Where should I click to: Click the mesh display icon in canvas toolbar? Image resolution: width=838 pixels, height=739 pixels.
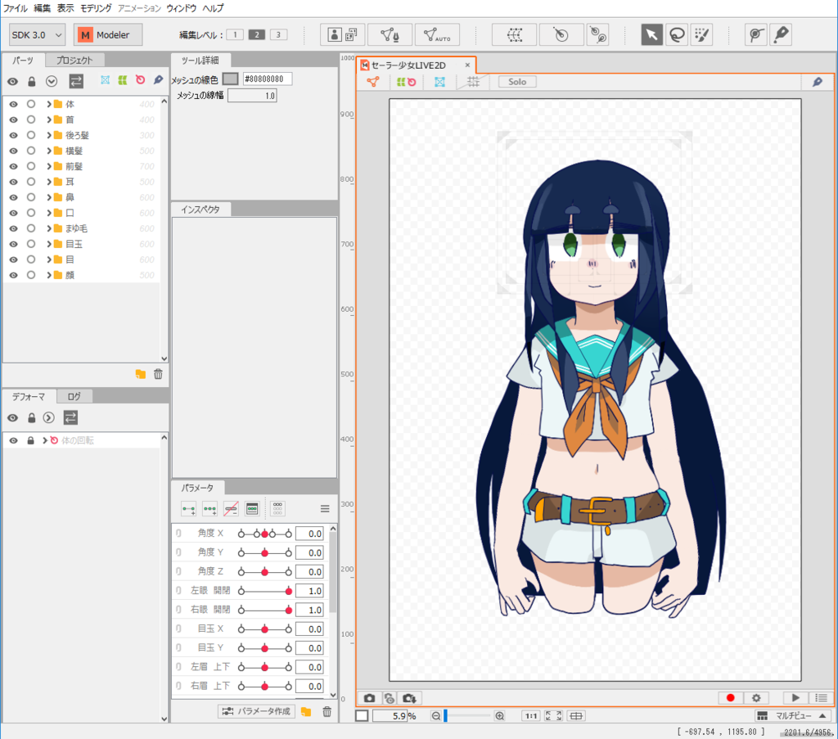372,82
